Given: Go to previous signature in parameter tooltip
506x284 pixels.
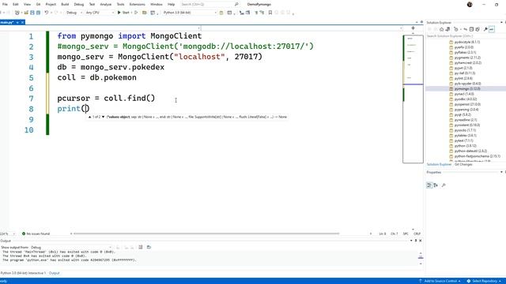Looking at the screenshot, I should 89,117.
